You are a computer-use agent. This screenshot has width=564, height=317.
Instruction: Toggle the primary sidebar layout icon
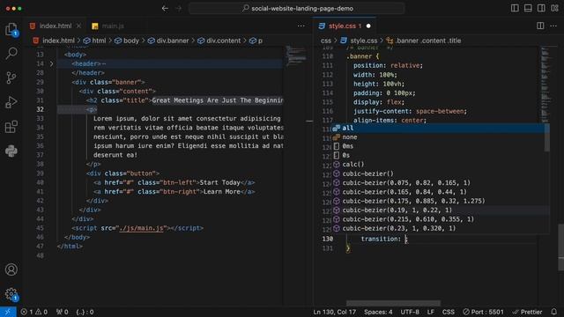[515, 8]
